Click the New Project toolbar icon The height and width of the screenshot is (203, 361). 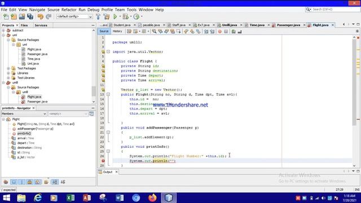click(x=14, y=16)
